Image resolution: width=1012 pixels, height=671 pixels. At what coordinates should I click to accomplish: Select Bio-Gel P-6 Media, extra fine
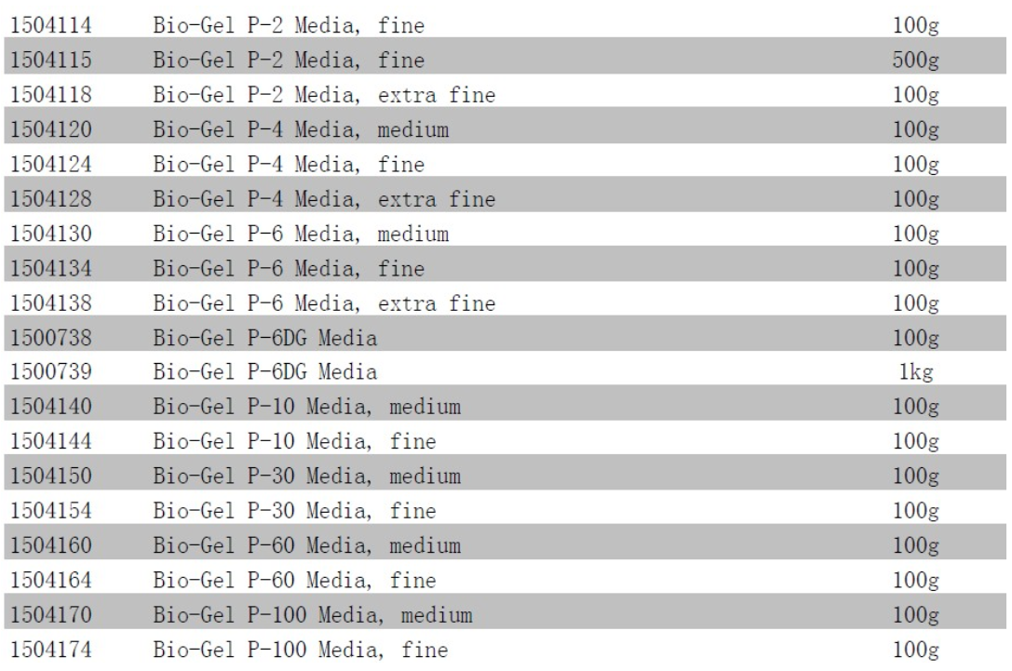coord(324,303)
